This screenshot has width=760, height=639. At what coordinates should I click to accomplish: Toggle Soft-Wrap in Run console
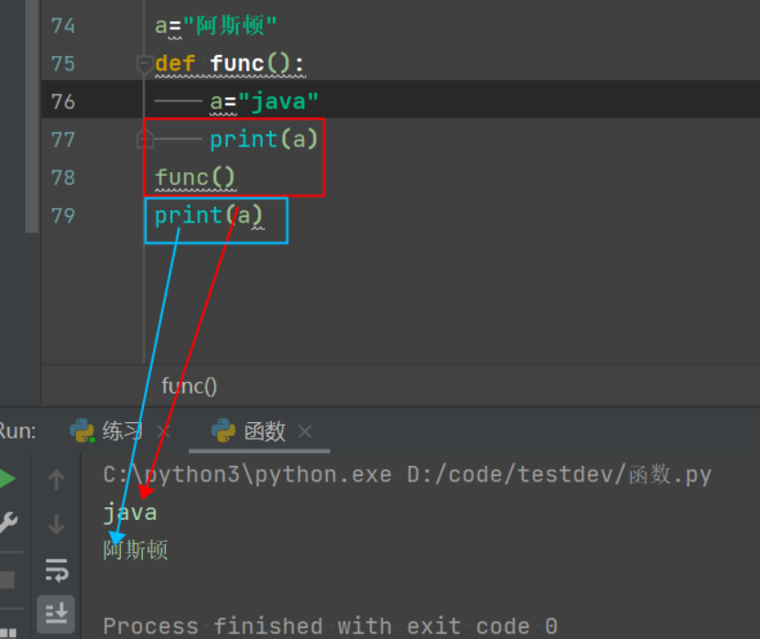pos(57,570)
